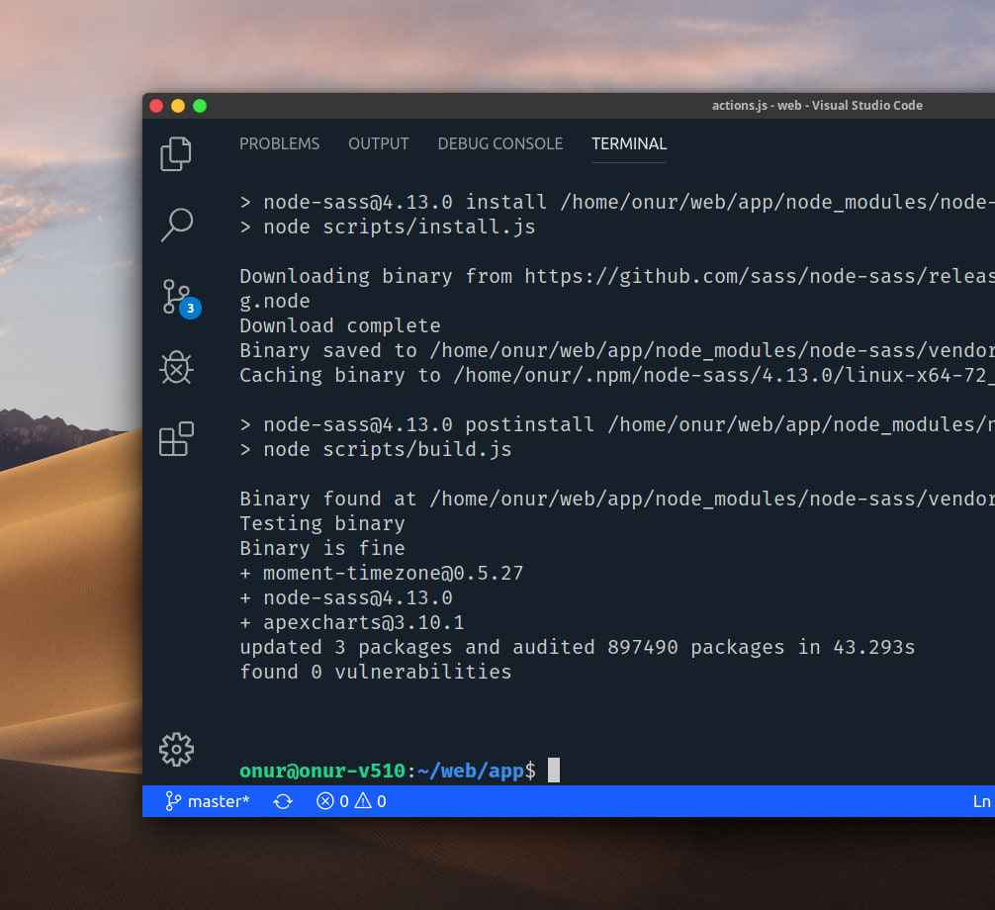This screenshot has width=995, height=910.
Task: Click the Ln indicator in status bar
Action: 982,801
